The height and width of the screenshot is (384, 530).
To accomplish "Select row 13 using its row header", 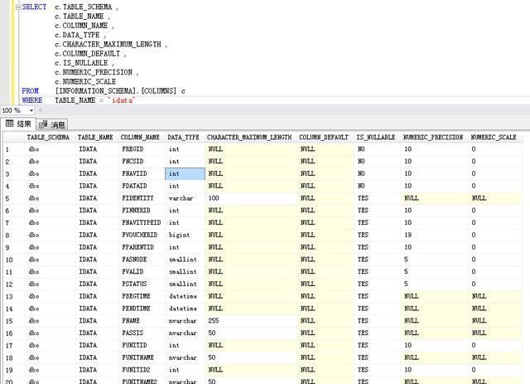I will point(10,296).
